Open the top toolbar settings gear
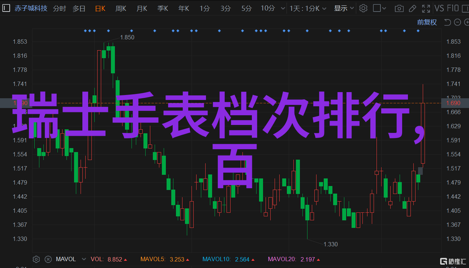 [363, 8]
